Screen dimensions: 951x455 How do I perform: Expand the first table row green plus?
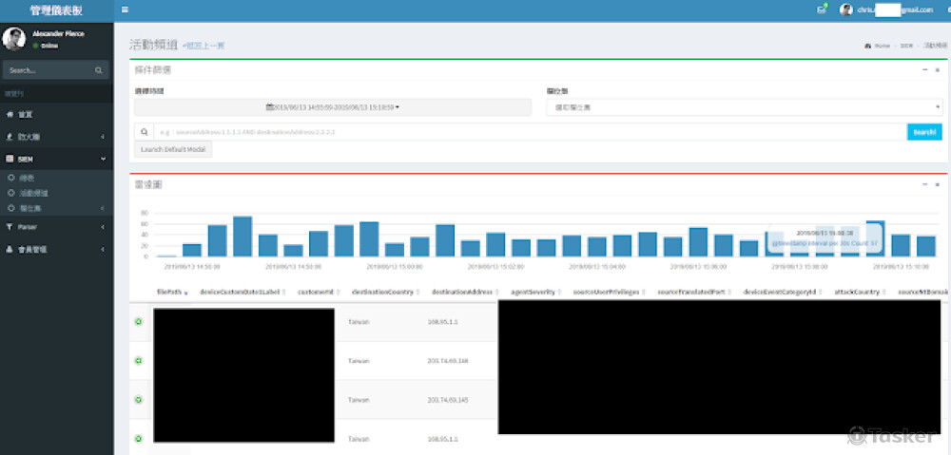tap(139, 321)
